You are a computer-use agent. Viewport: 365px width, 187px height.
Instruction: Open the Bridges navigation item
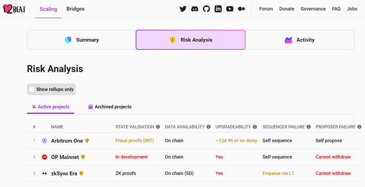pyautogui.click(x=75, y=9)
